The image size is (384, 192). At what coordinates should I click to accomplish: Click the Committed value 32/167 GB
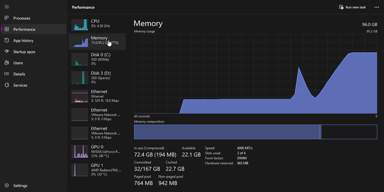click(x=147, y=169)
